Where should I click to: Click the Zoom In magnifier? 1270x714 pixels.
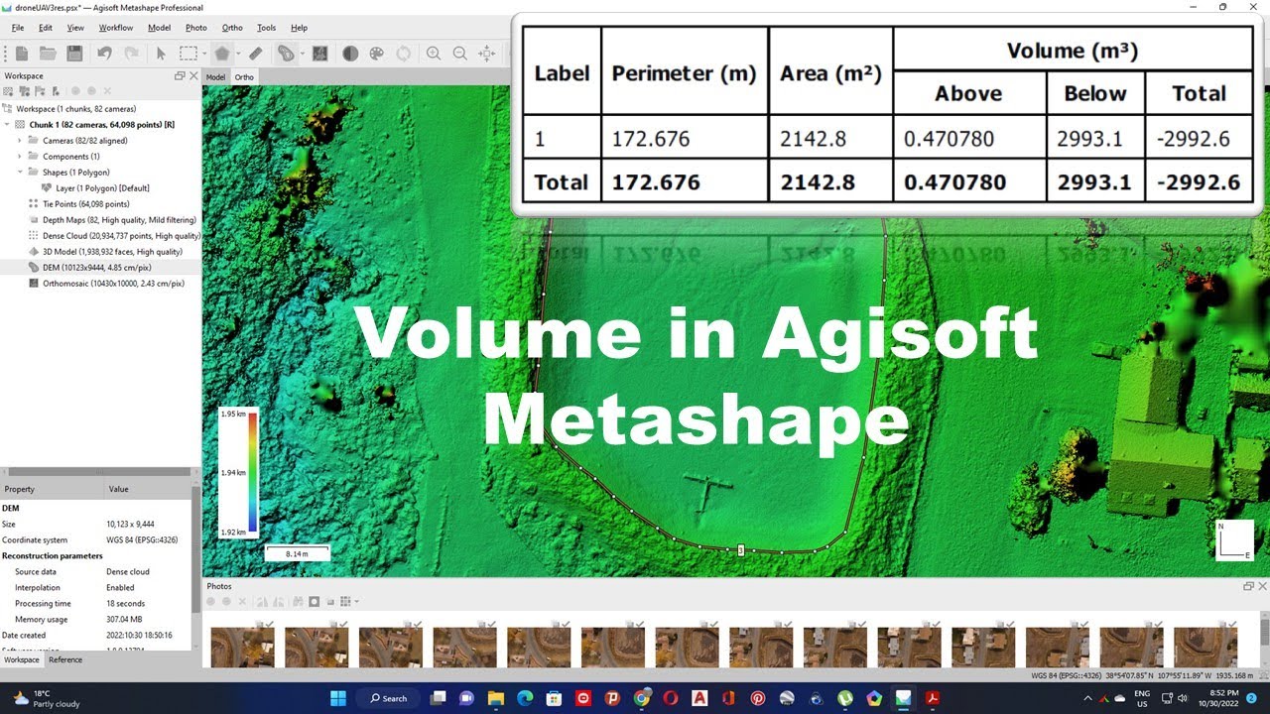click(x=434, y=54)
